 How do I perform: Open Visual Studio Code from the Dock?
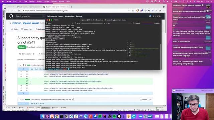(71, 116)
